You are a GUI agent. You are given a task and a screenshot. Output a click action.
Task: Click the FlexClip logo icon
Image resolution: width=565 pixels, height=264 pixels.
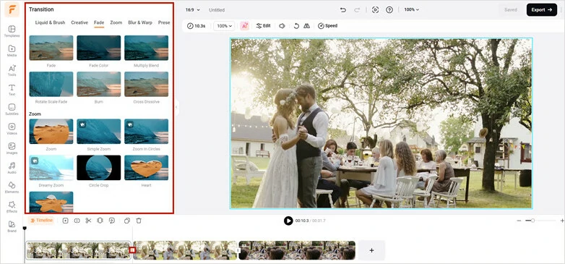12,9
